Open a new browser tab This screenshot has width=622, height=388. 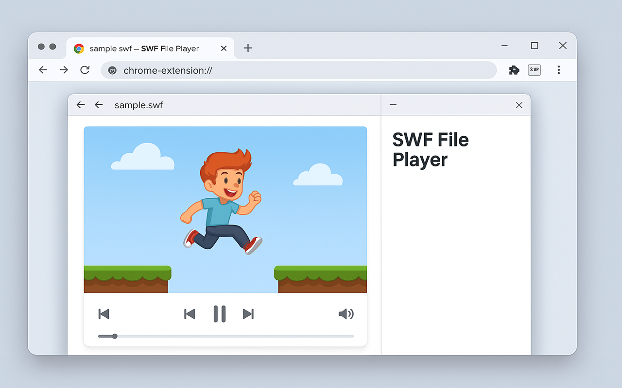point(248,48)
